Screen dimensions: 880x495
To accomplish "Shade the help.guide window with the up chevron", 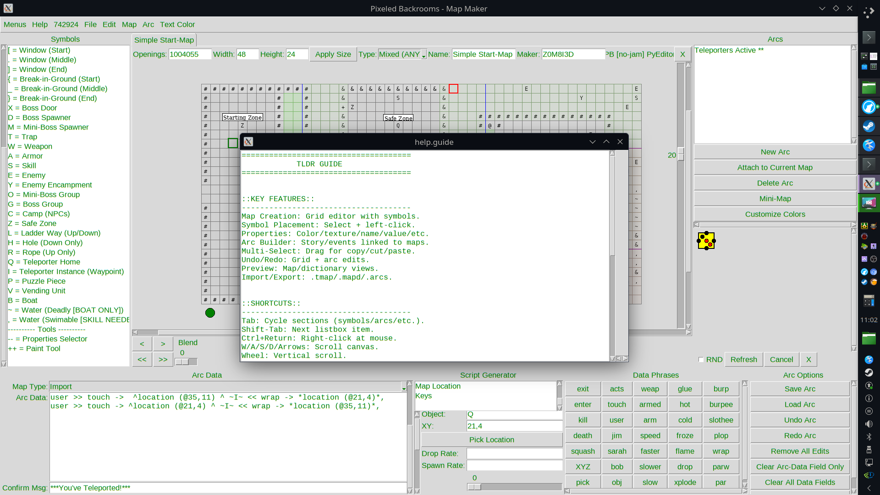I will pos(606,142).
